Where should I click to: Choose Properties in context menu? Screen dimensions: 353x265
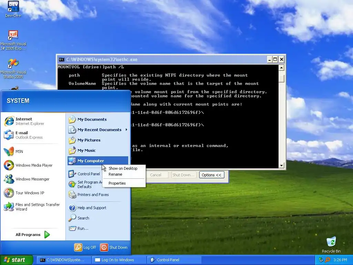coord(124,183)
